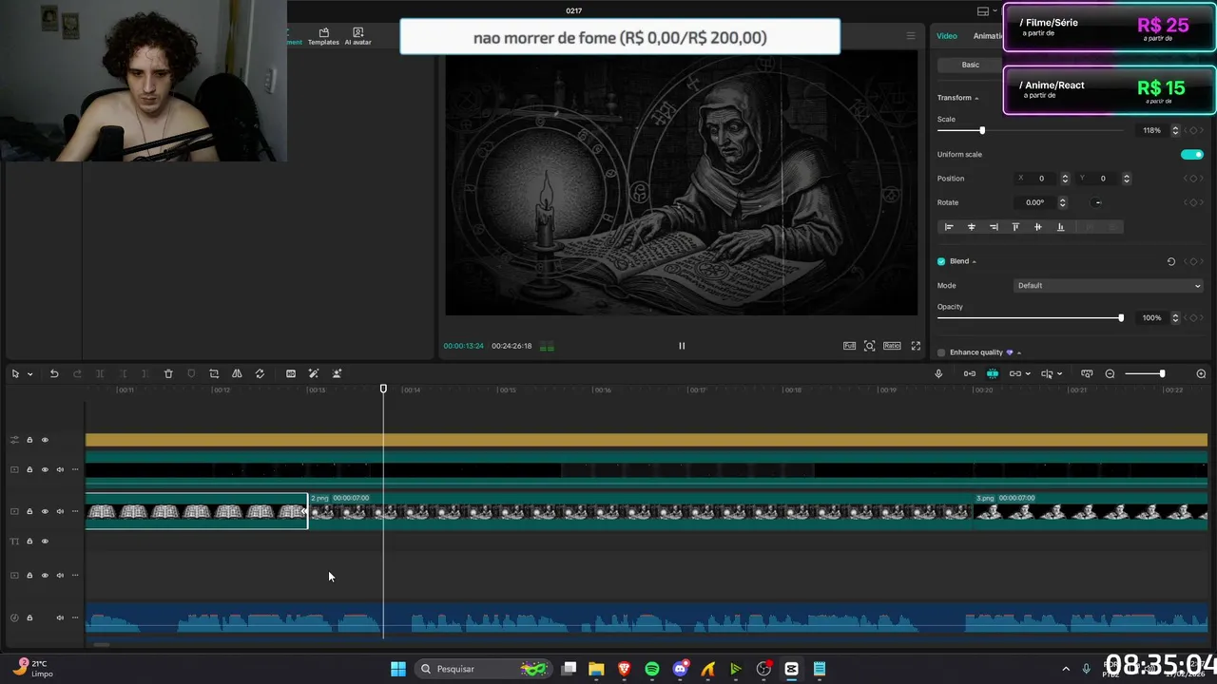
Task: Click the Pesquisar taskbar search box
Action: click(485, 669)
